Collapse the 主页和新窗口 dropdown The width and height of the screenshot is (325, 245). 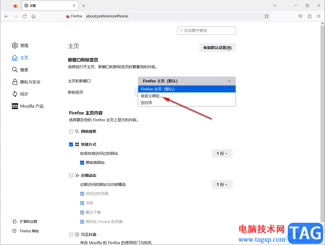click(x=187, y=81)
